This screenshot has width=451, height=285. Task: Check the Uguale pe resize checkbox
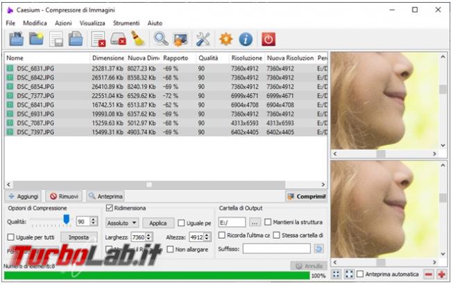tap(181, 223)
